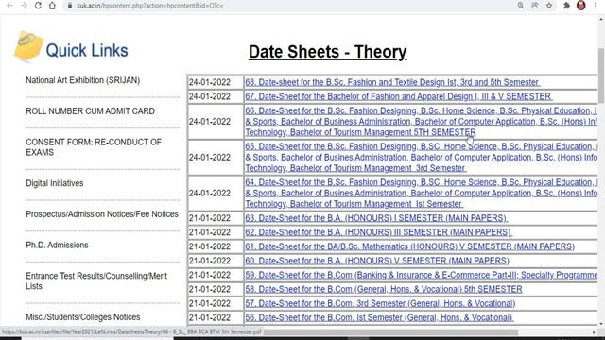Open date-sheet 59 B.Com Banking & Insurance

tap(421, 275)
